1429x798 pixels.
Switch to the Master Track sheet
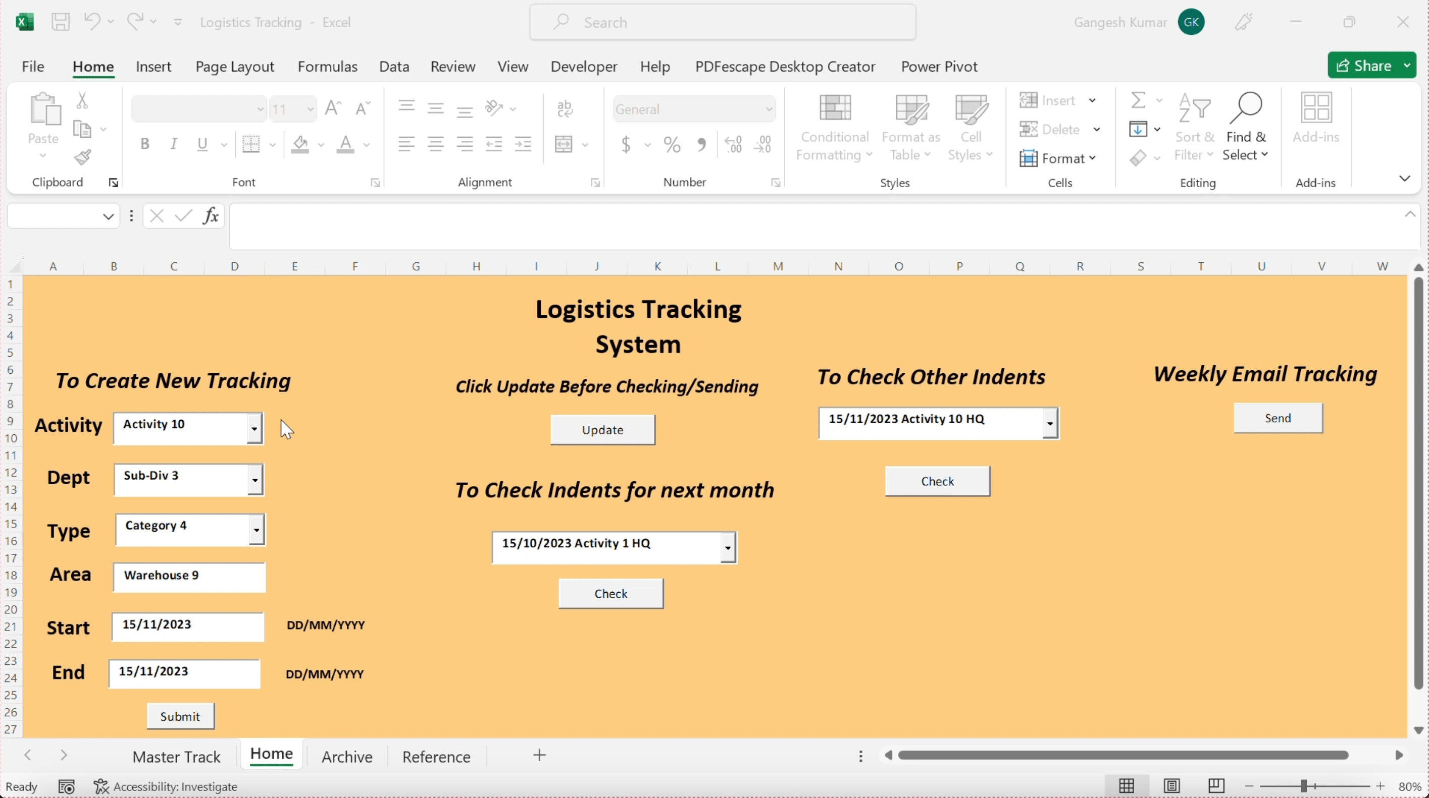coord(176,757)
